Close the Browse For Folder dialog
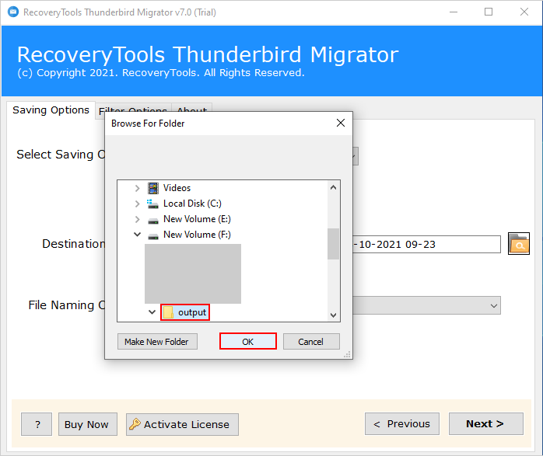Viewport: 543px width, 456px height. [x=341, y=123]
